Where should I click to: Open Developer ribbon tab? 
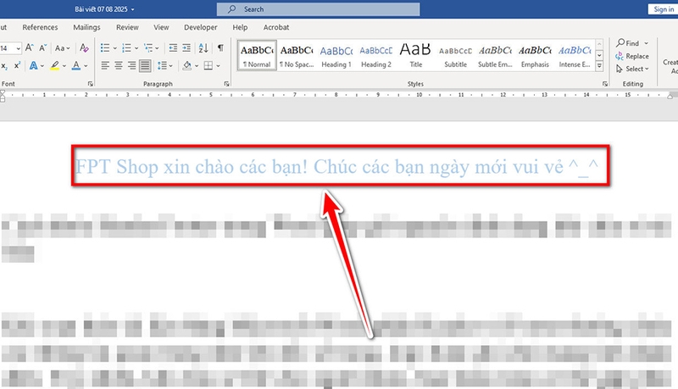click(x=201, y=27)
